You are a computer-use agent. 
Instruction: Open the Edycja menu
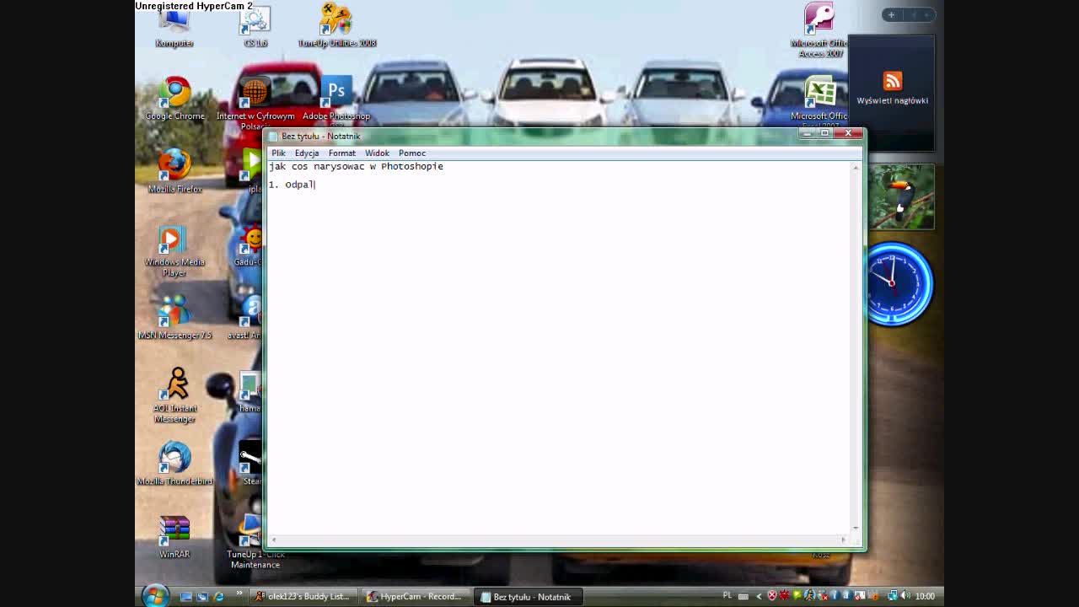pyautogui.click(x=307, y=153)
